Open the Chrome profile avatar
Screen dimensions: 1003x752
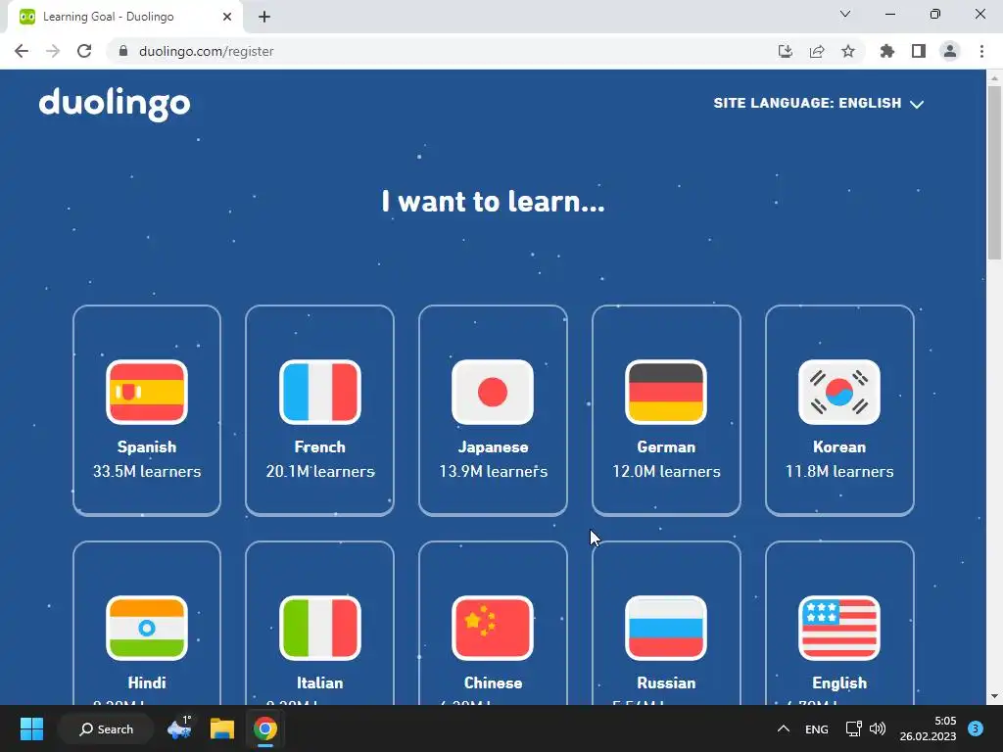pyautogui.click(x=950, y=51)
